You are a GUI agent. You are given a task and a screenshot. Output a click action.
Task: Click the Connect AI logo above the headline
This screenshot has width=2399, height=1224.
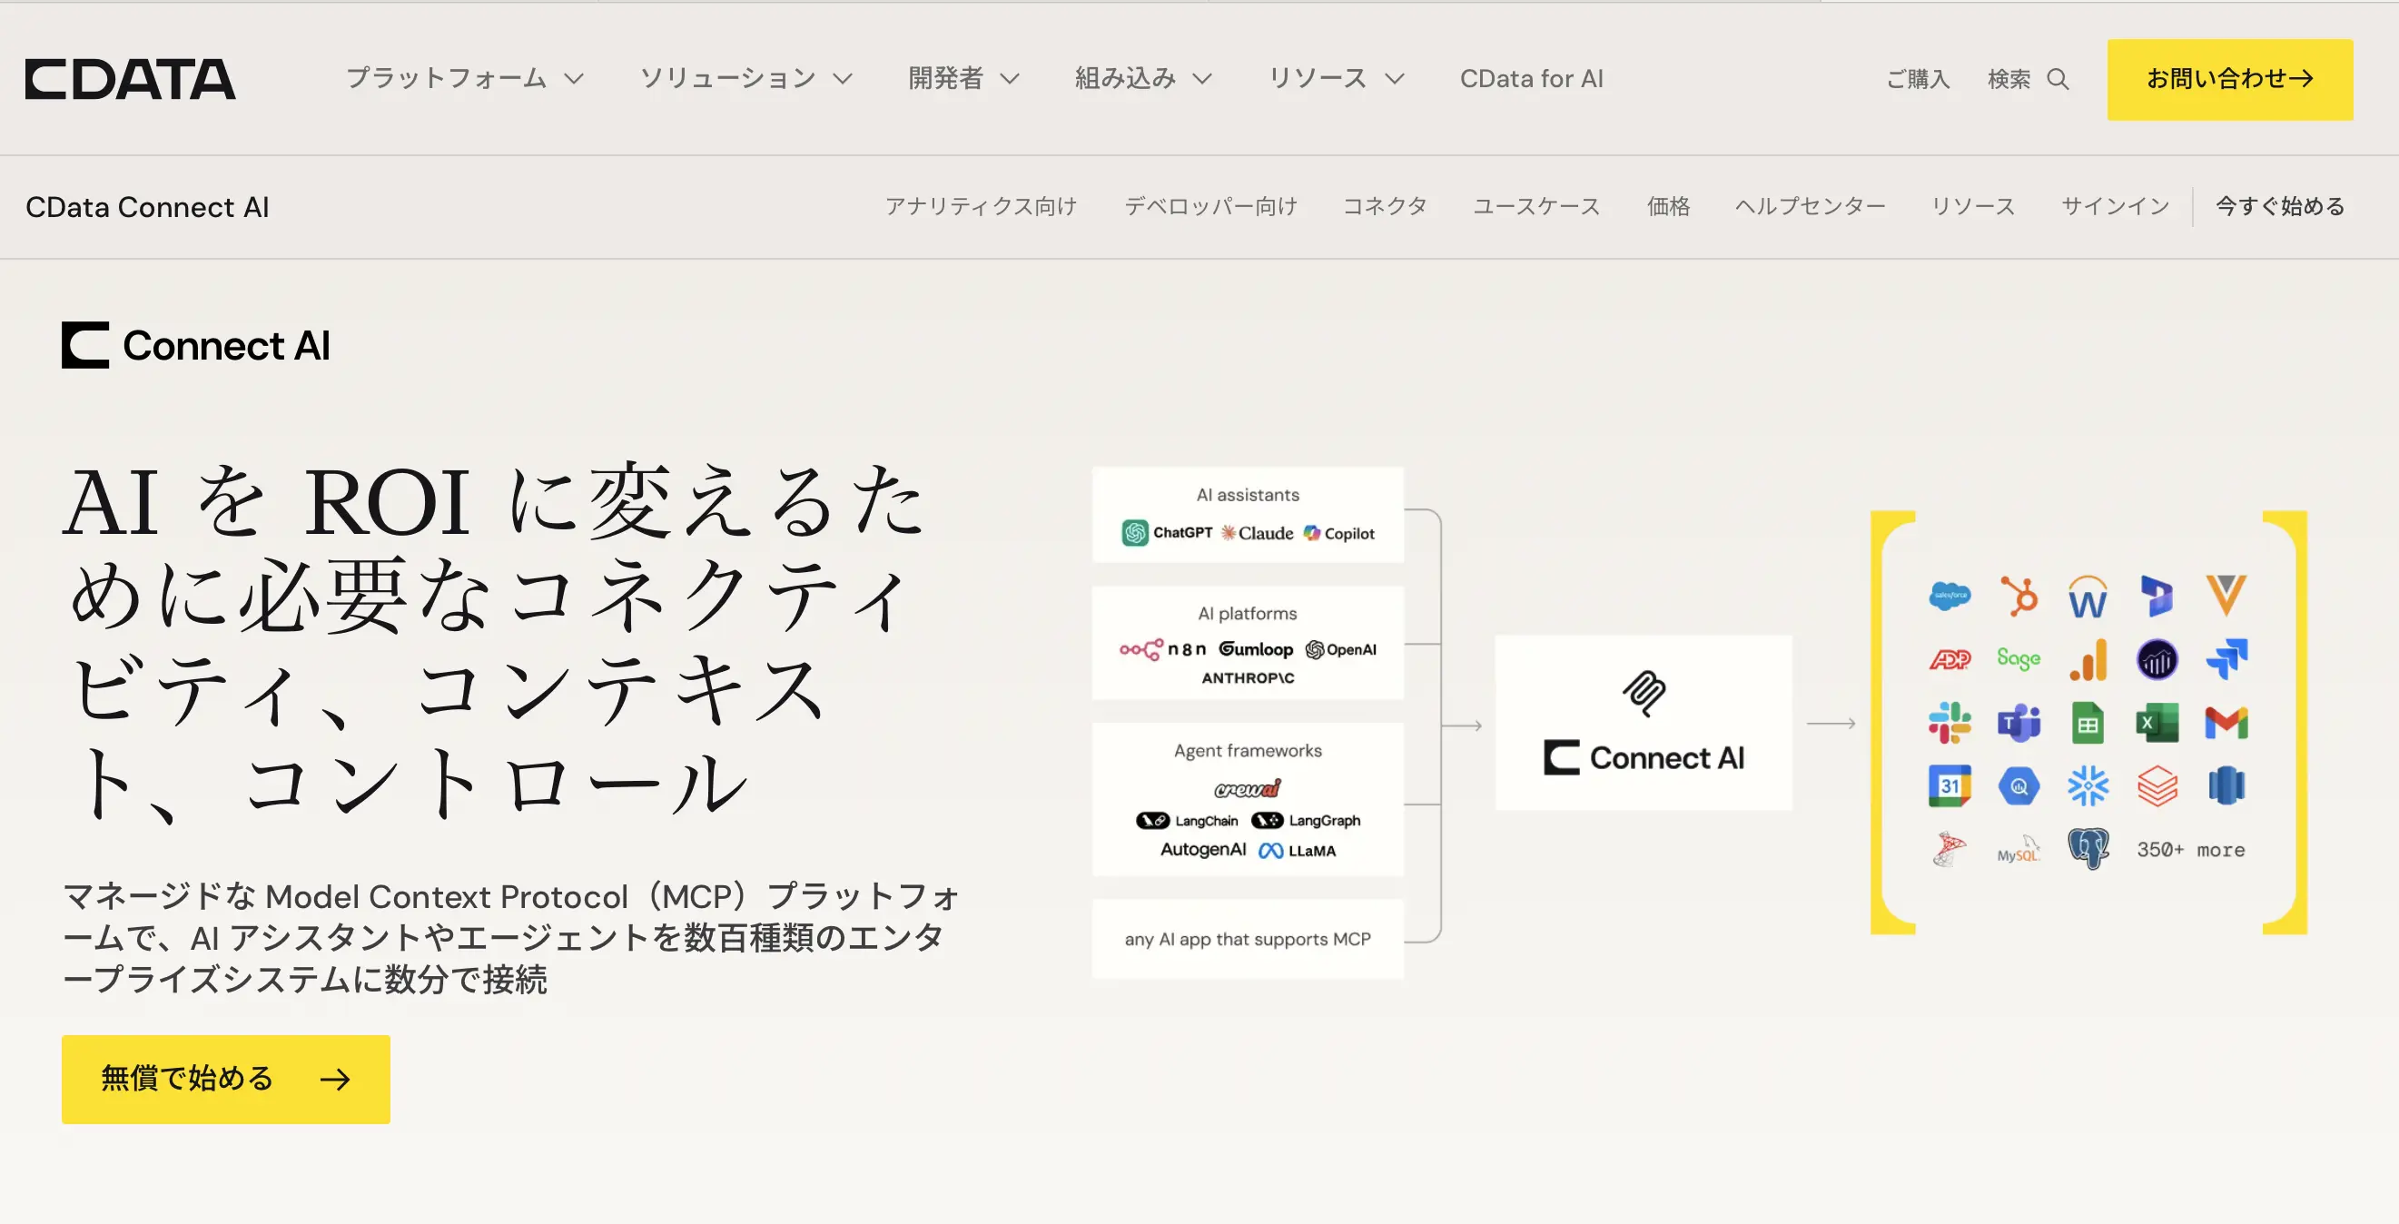click(196, 345)
